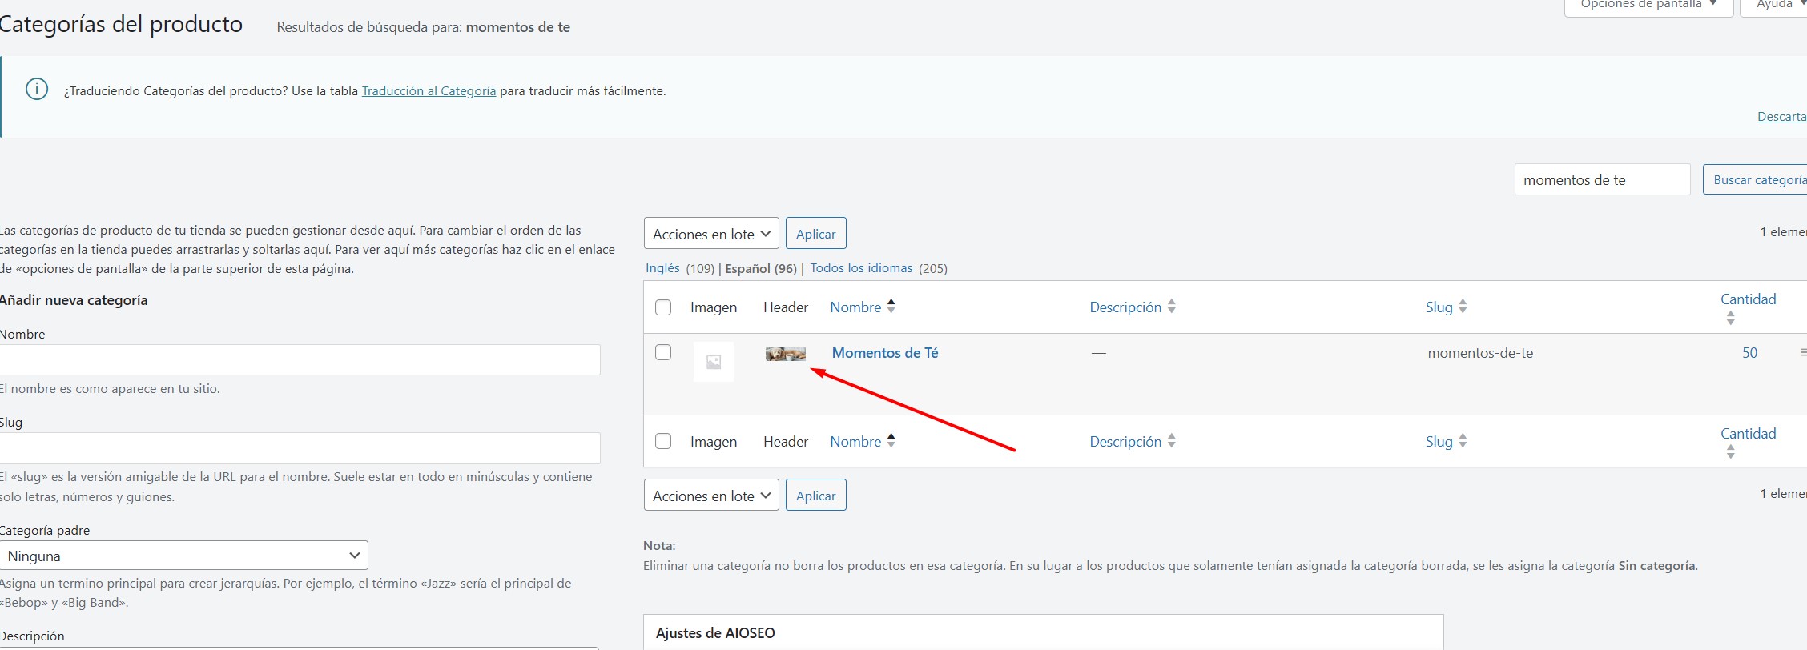Viewport: 1807px width, 650px height.
Task: Tick the select-all checkbox in the top header
Action: [x=663, y=307]
